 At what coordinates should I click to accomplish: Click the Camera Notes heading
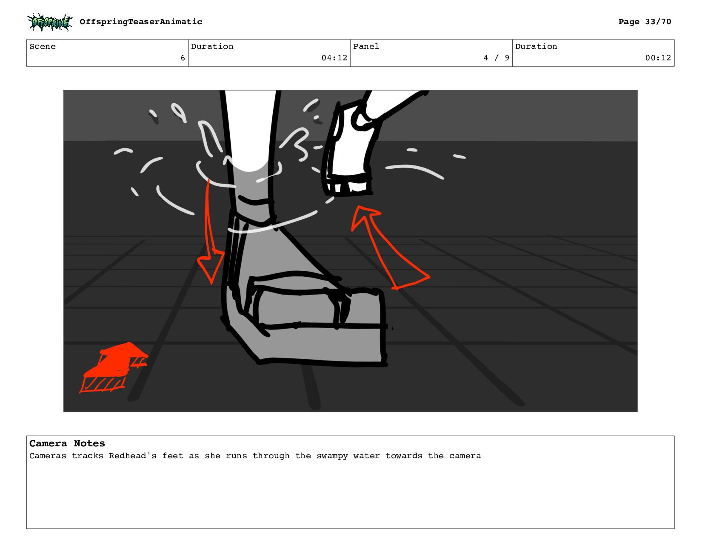pyautogui.click(x=67, y=443)
